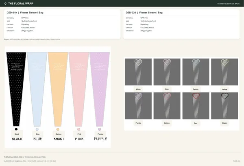Screen dimensions: 244x166
Task: Open the Pink heart sleeve photo
Action: pos(167,72)
